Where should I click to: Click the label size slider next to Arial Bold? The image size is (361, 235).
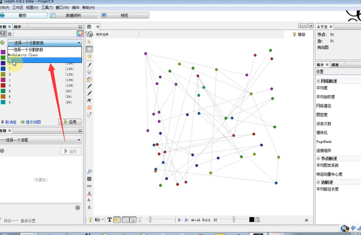click(x=233, y=220)
